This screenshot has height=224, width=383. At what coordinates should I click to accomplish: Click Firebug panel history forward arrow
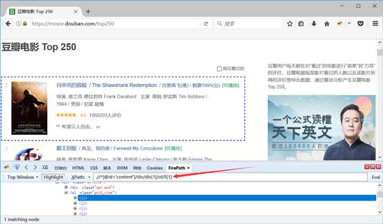coord(35,168)
